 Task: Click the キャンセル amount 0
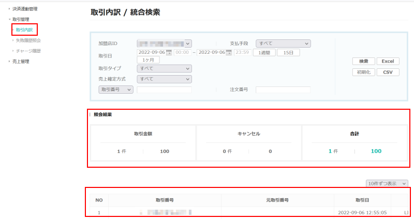click(270, 151)
